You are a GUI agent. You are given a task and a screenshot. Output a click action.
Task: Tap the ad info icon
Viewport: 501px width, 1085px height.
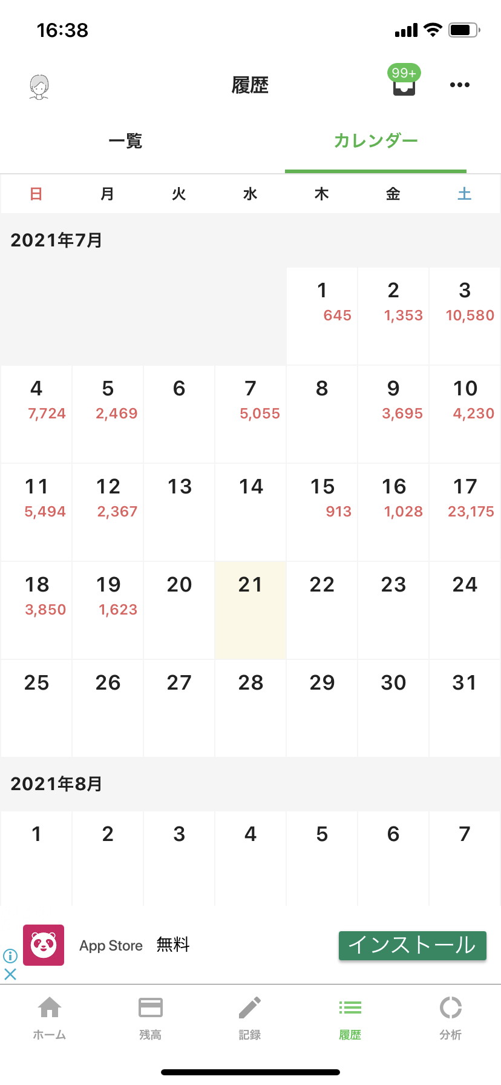pyautogui.click(x=10, y=956)
